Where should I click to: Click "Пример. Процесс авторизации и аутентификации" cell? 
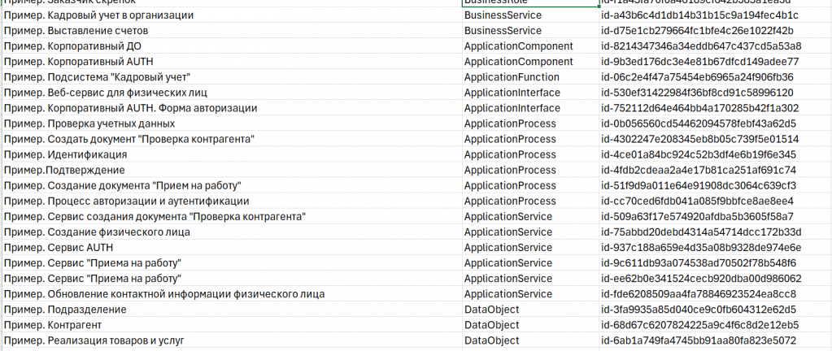tap(126, 201)
